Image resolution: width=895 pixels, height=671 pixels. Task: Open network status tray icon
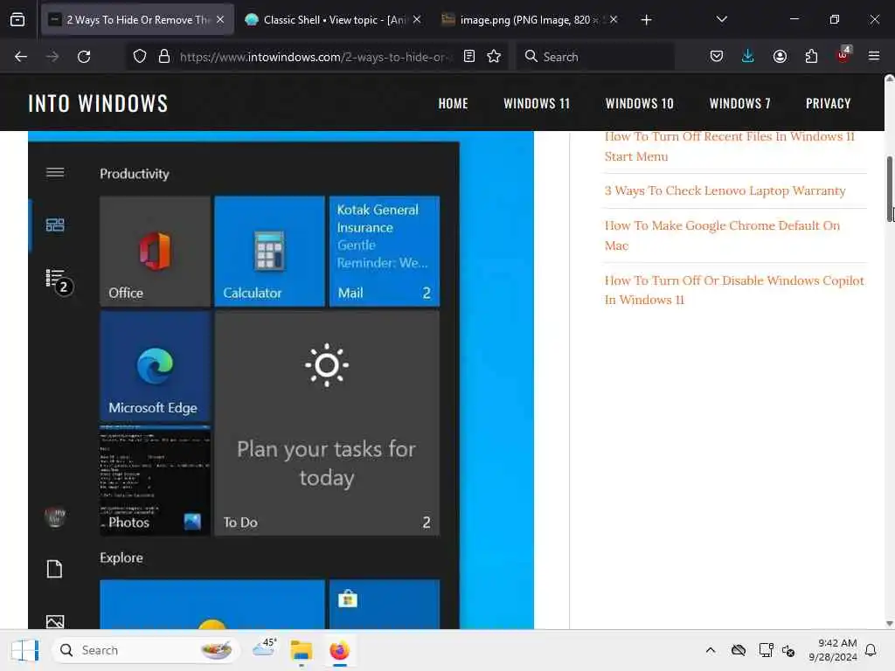point(766,650)
